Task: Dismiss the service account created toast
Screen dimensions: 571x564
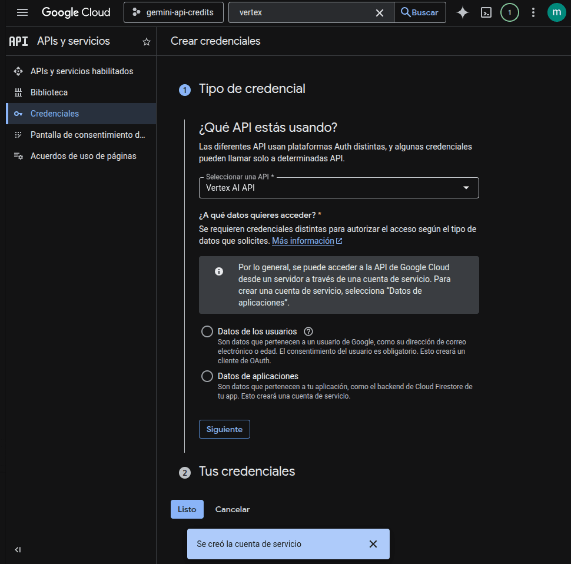Action: pyautogui.click(x=373, y=544)
